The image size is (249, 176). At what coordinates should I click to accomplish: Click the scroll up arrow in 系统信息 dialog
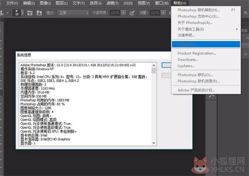coord(154,65)
